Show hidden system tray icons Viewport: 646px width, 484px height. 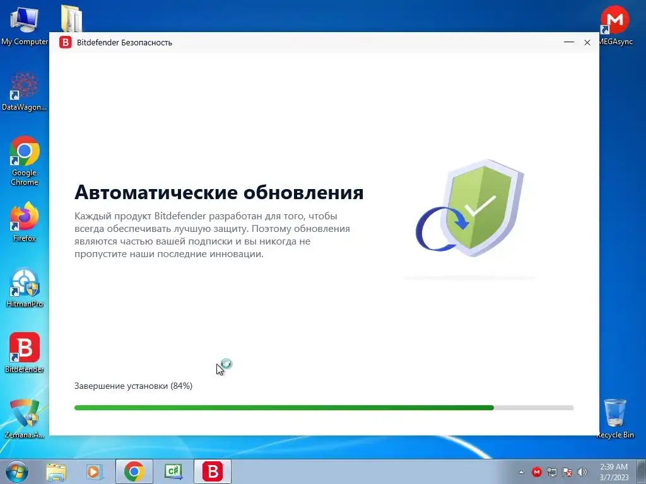(x=521, y=472)
